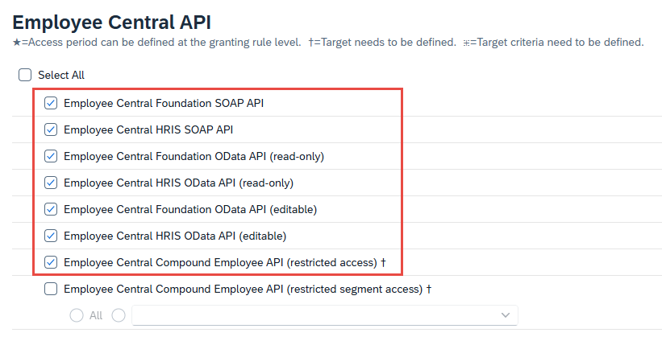Click dagger symbol after (restricted access) label

(x=383, y=262)
